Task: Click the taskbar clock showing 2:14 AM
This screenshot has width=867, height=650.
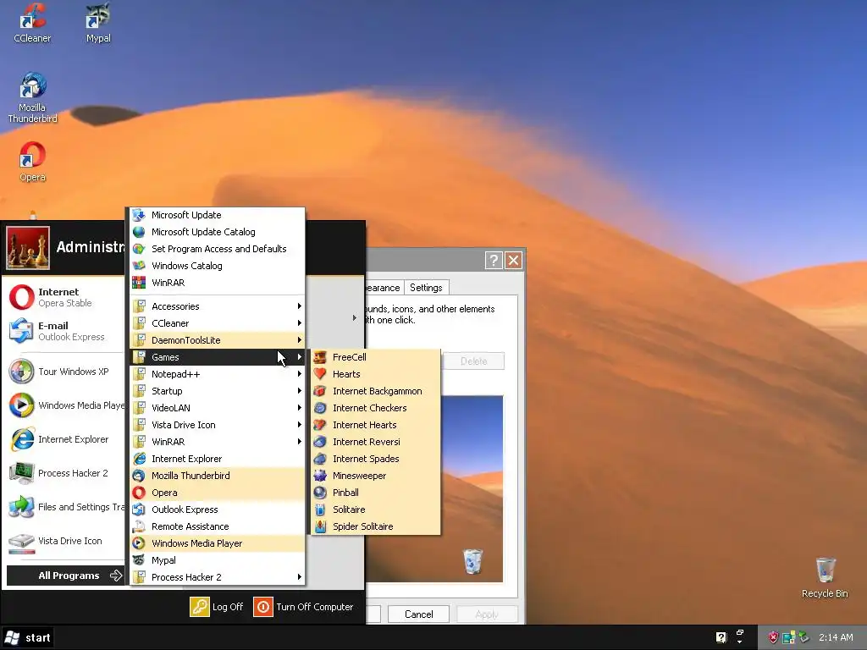Action: [x=836, y=637]
